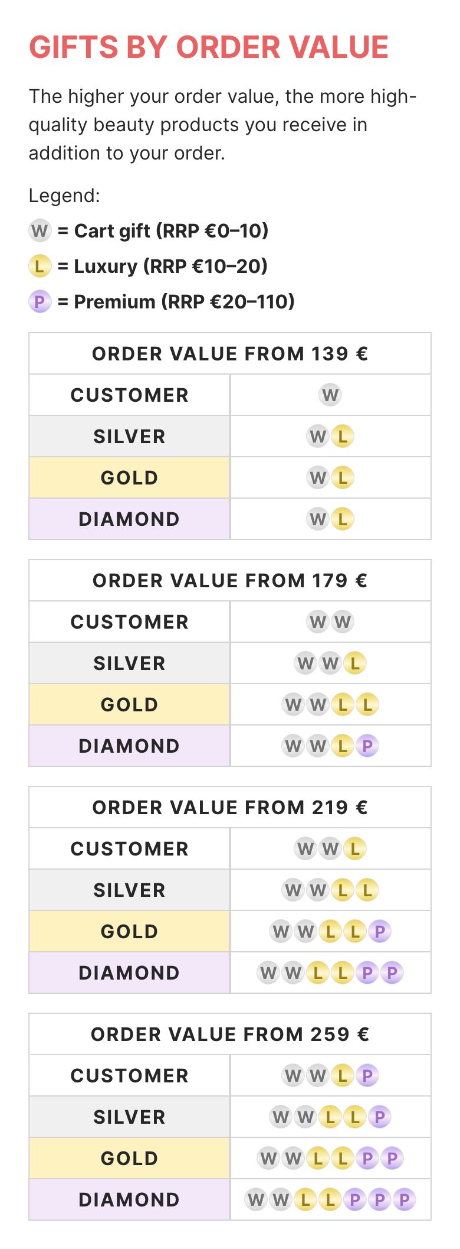
Task: Click the P badge in 219 € Gold row
Action: [x=380, y=931]
